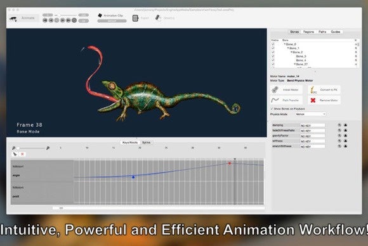This screenshot has height=246, width=368.
Task: Switch to the Spline tab
Action: (x=146, y=143)
